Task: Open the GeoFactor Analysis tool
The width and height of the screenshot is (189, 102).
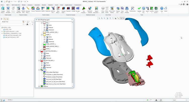Action: coord(90,10)
